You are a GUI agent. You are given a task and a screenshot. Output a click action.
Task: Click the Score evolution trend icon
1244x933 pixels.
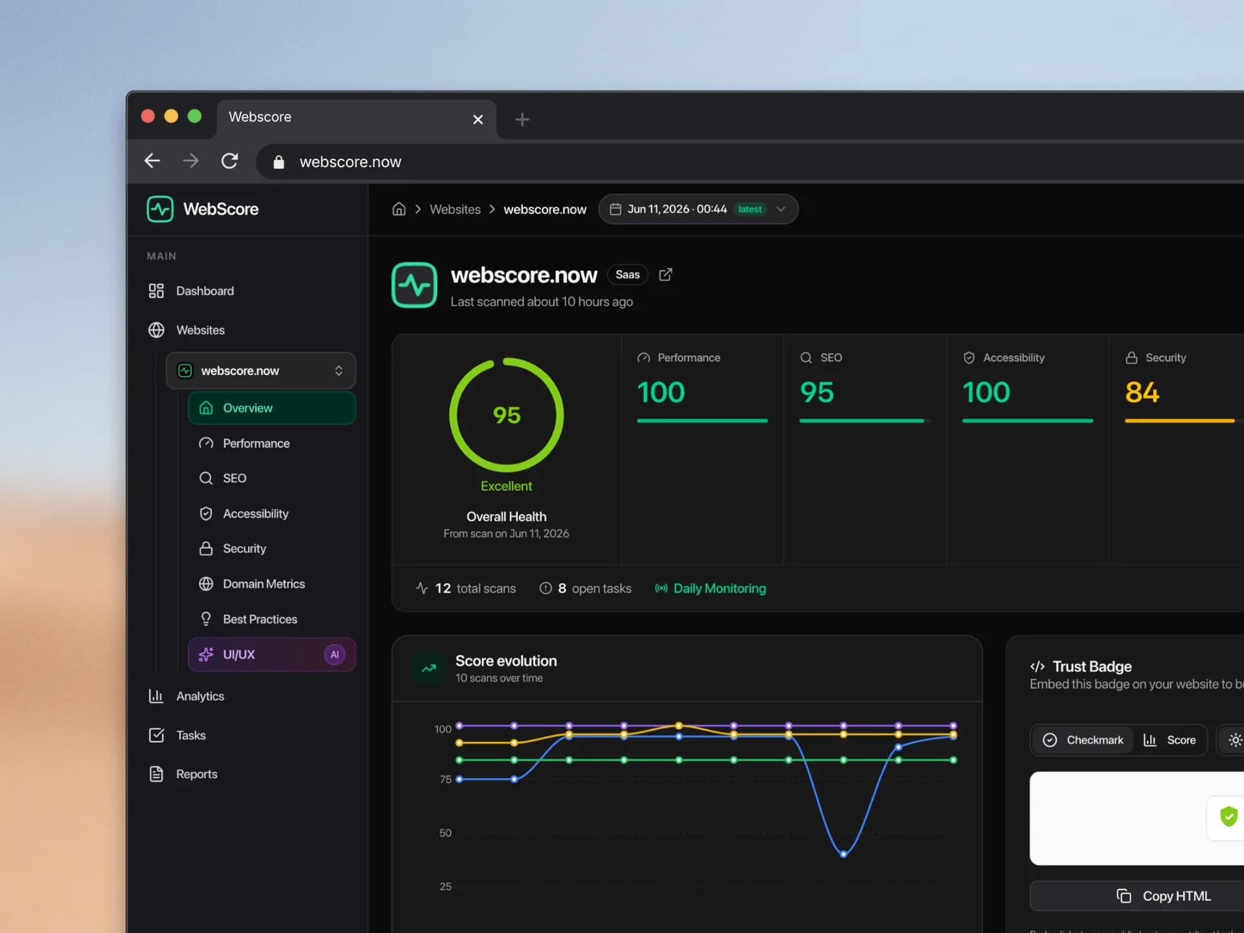[429, 668]
